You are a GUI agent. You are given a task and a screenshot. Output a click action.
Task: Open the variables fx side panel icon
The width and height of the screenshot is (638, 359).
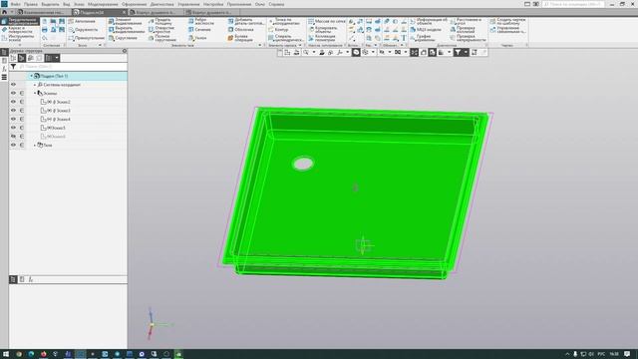[4, 69]
